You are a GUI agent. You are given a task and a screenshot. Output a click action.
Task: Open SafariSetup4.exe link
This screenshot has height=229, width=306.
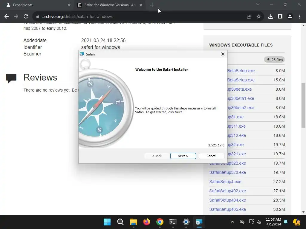(x=225, y=182)
